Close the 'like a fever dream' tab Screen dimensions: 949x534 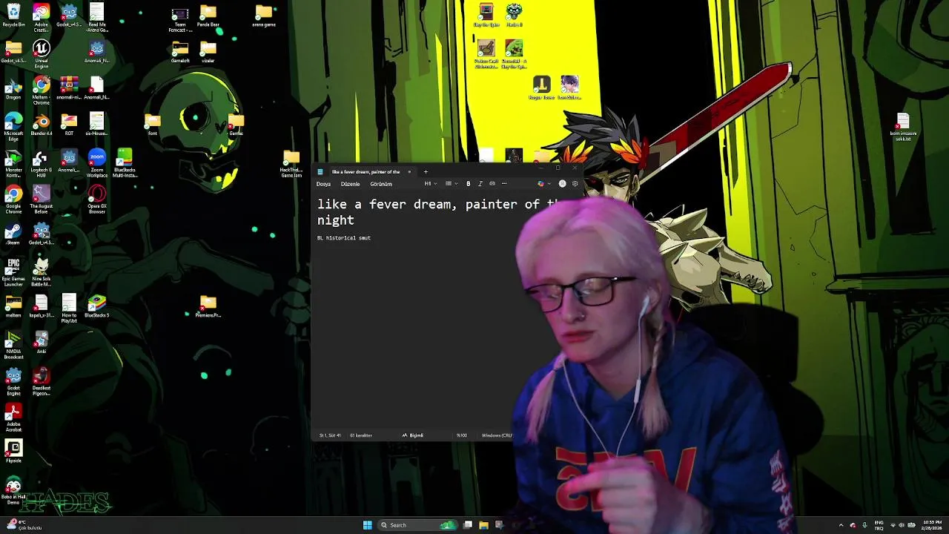409,172
